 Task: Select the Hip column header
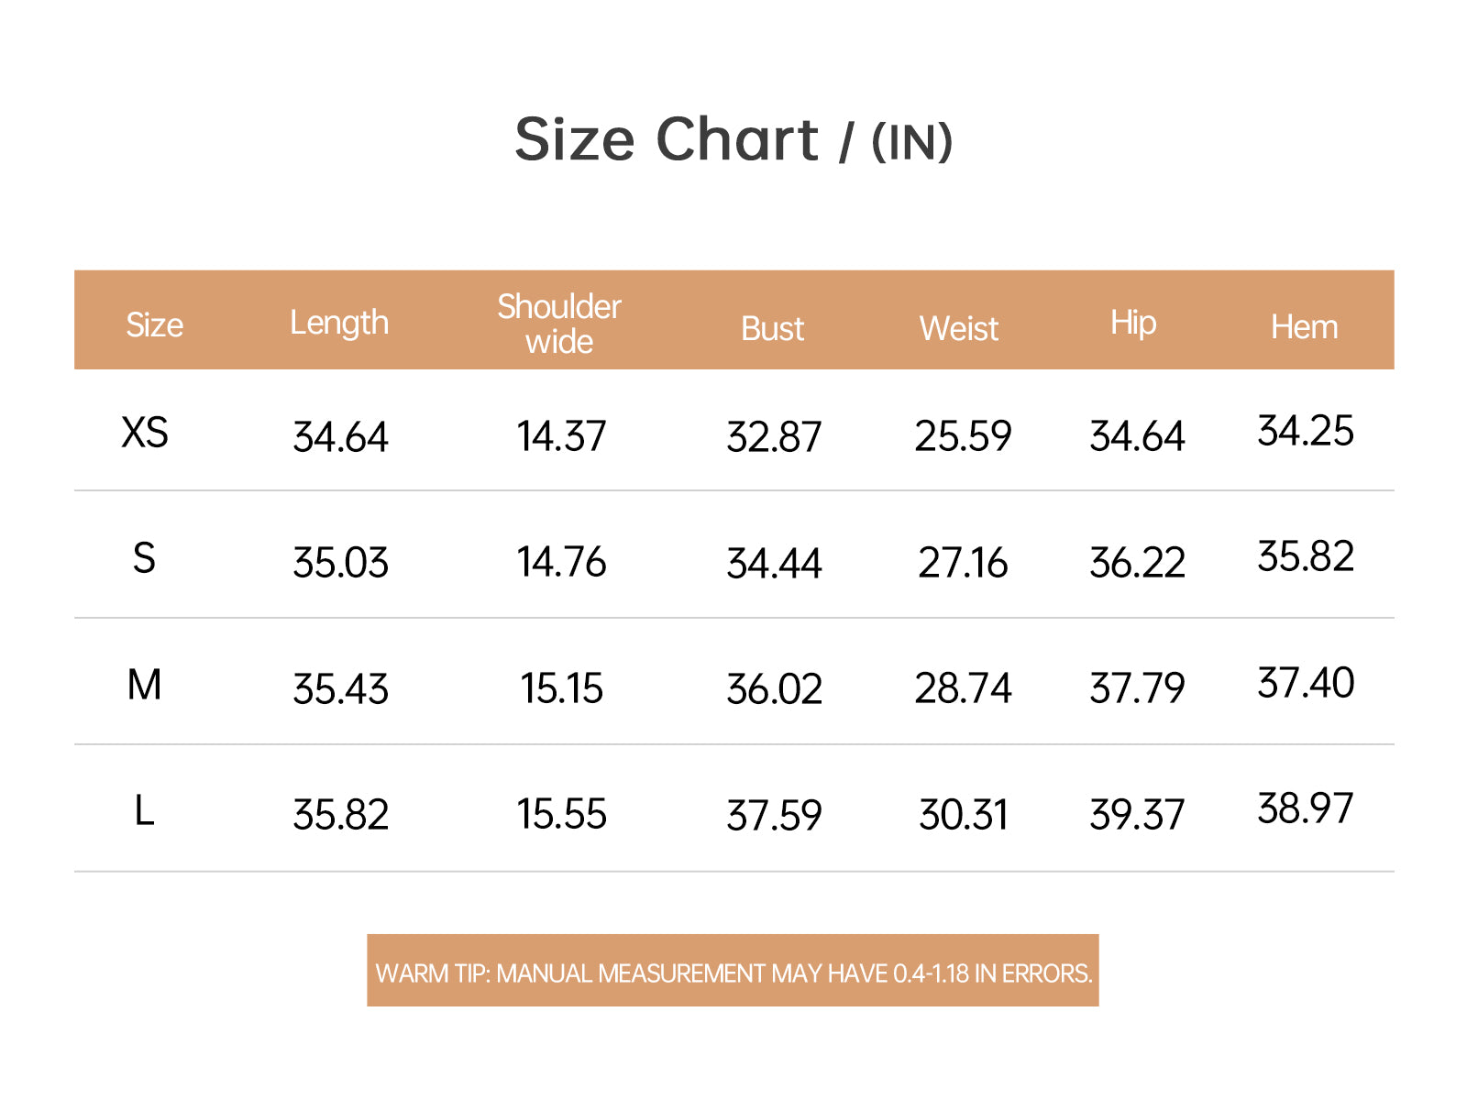(x=1133, y=324)
